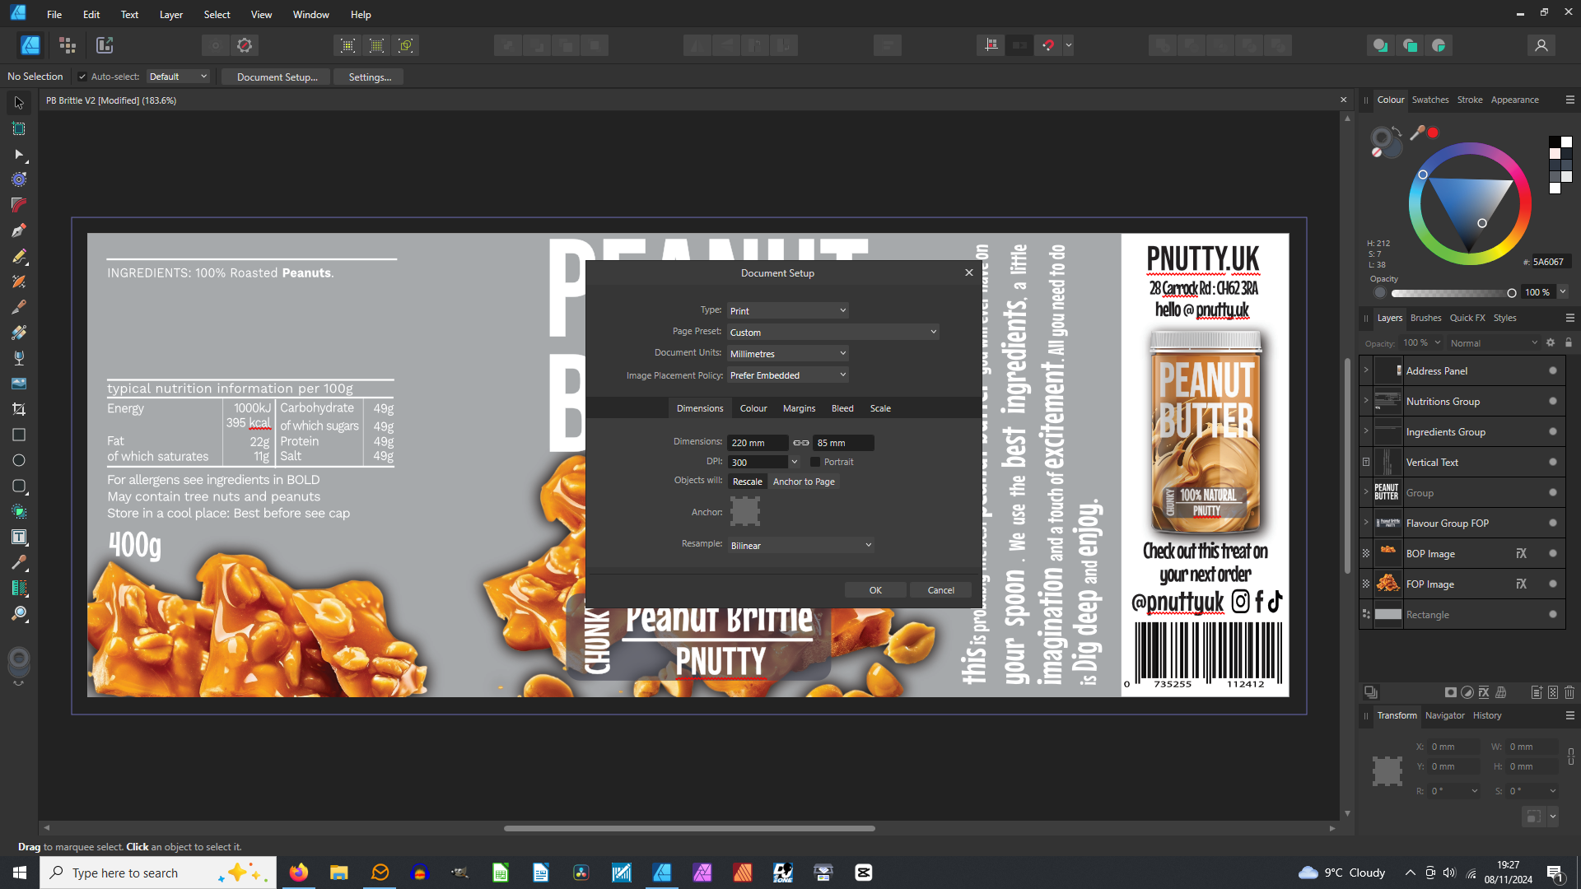
Task: Click the Rescale button
Action: coord(748,482)
